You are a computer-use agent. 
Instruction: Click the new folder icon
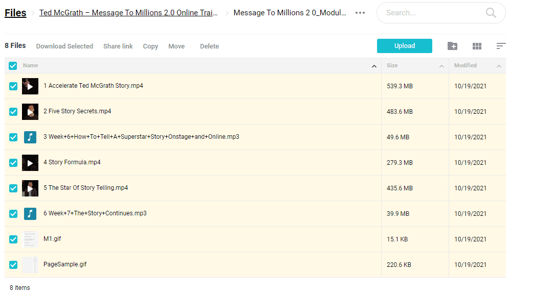click(x=453, y=46)
